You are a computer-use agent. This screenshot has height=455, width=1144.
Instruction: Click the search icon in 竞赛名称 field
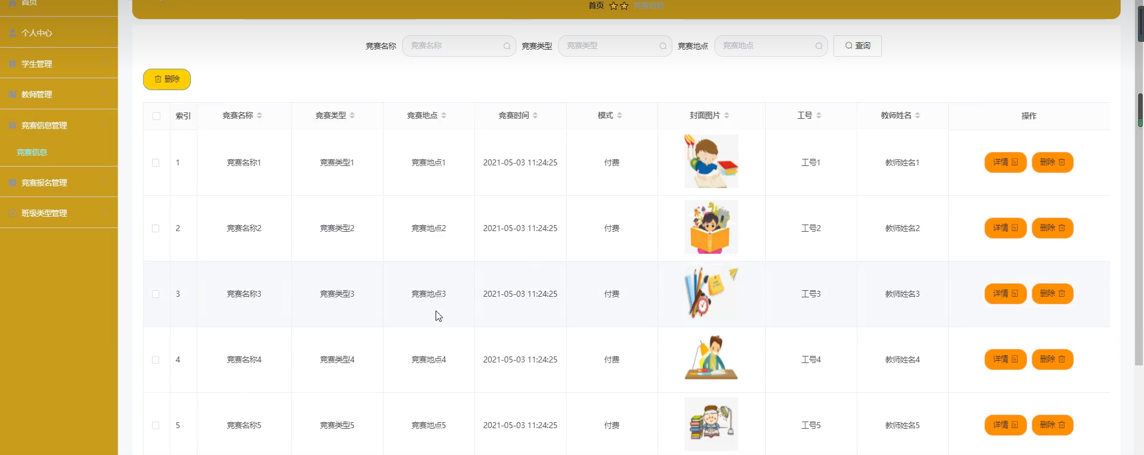pyautogui.click(x=507, y=46)
